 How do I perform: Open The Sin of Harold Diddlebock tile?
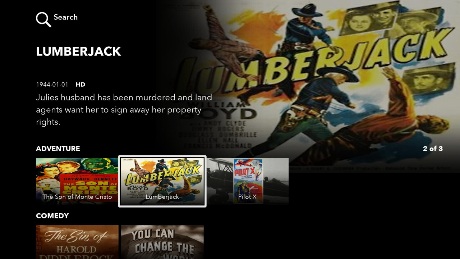click(77, 242)
